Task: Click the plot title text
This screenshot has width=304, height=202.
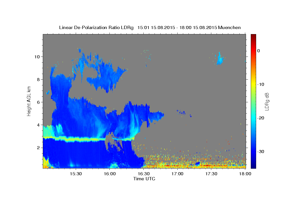Action: (150, 28)
